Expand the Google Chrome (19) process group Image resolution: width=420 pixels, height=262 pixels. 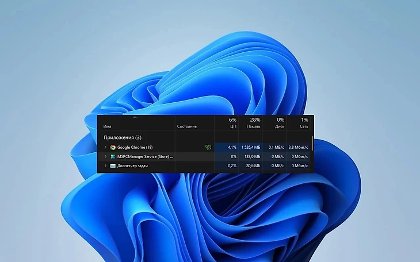click(x=105, y=148)
